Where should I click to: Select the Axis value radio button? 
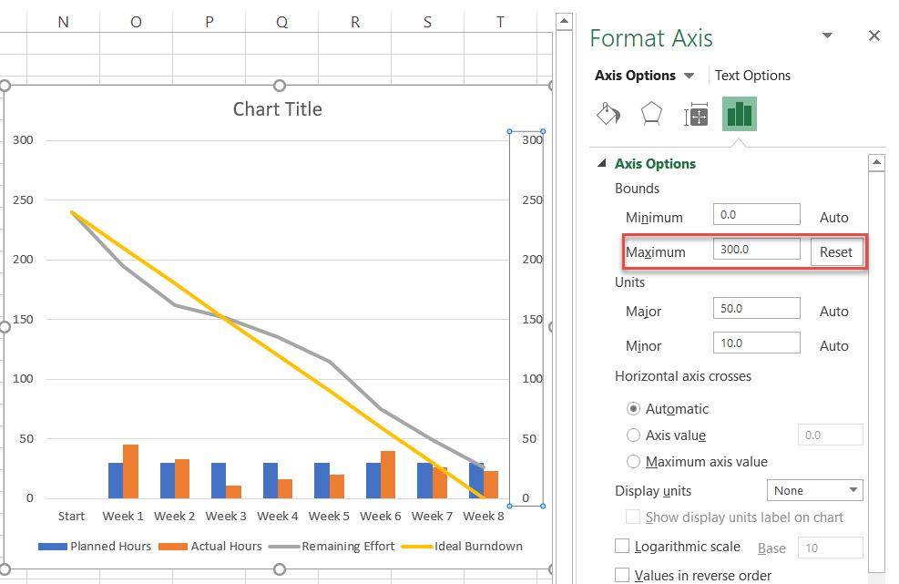[633, 435]
